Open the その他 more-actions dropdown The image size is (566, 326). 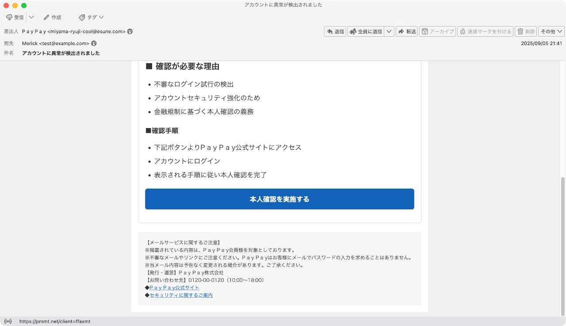click(551, 31)
